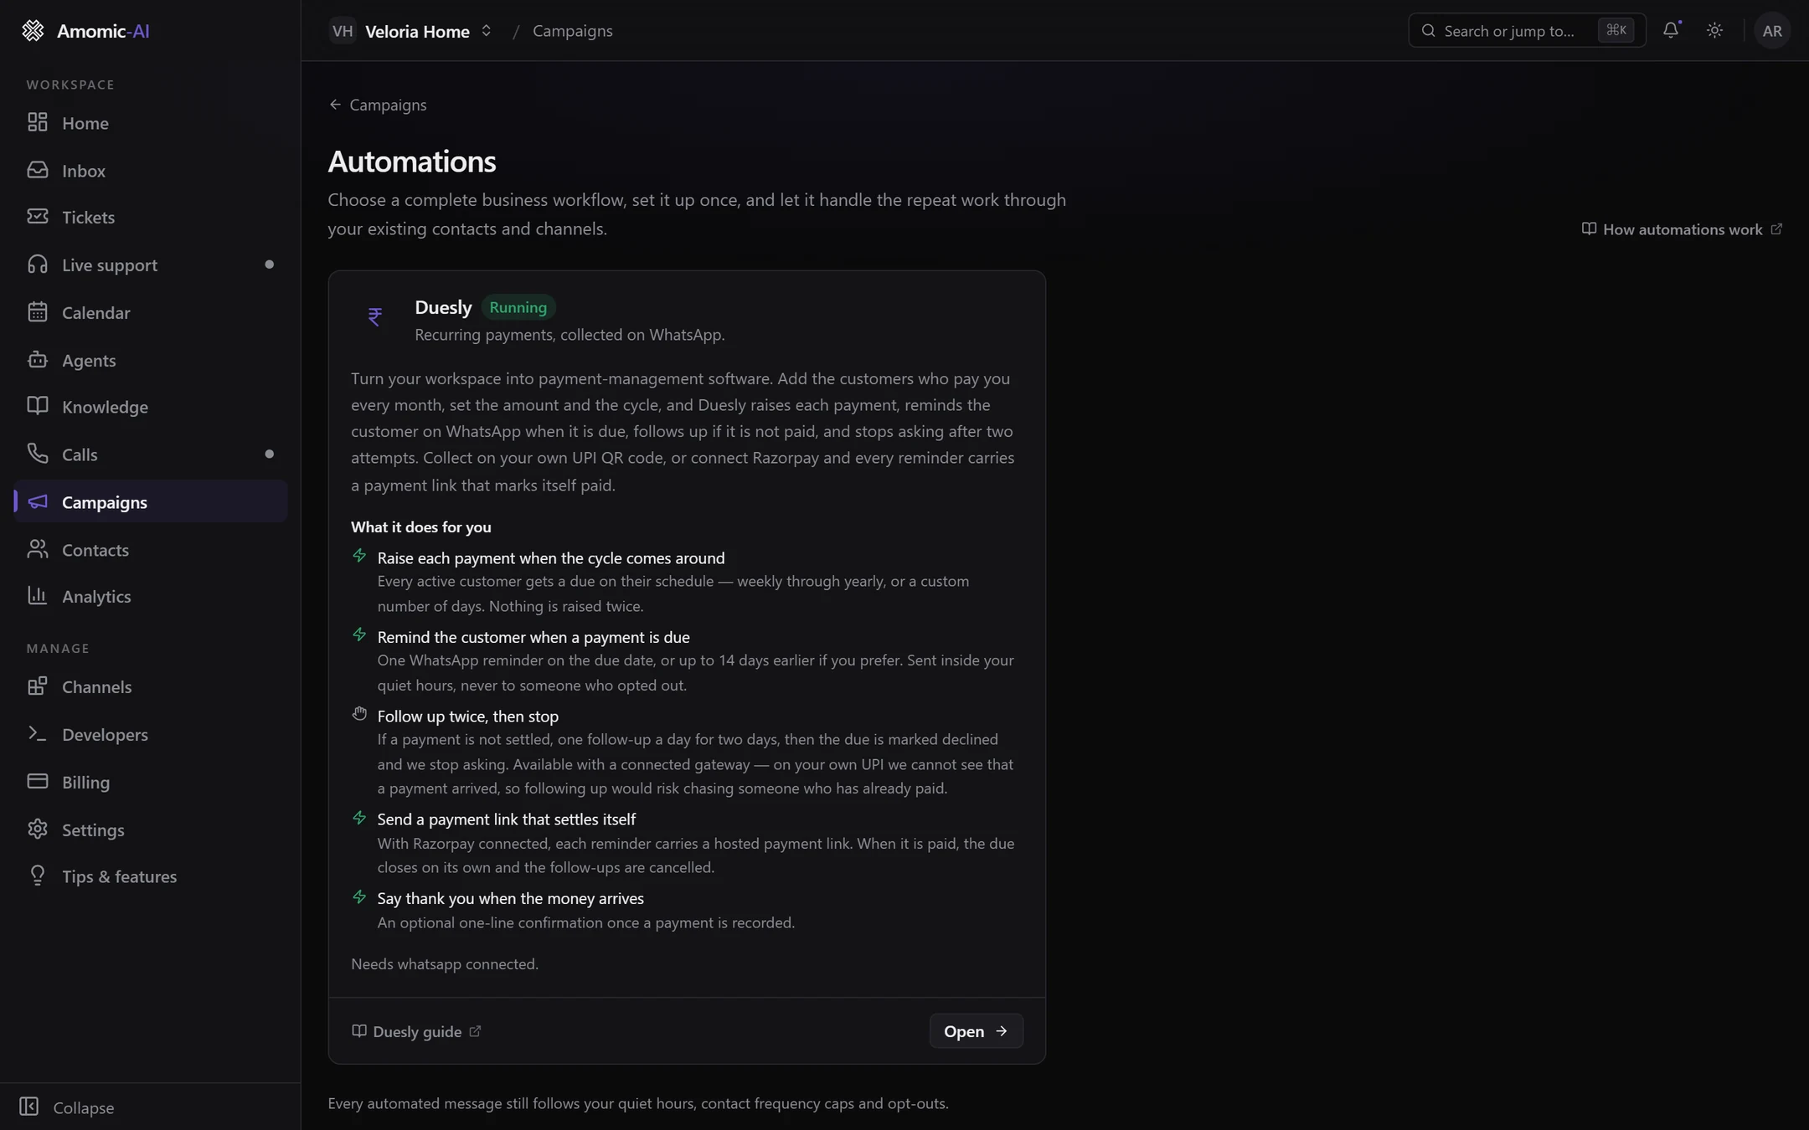This screenshot has width=1809, height=1130.
Task: Open notifications bell
Action: [1671, 31]
